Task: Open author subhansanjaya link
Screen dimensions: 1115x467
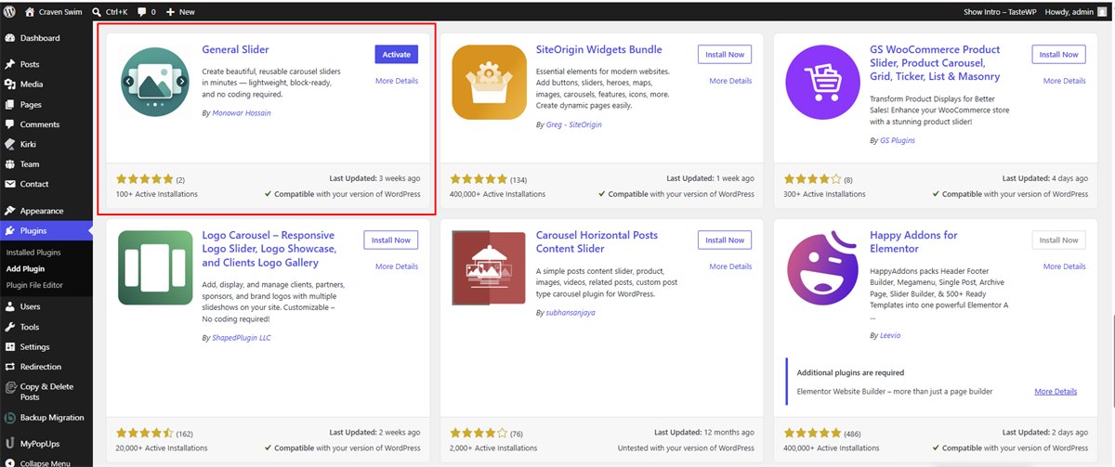Action: coord(571,313)
